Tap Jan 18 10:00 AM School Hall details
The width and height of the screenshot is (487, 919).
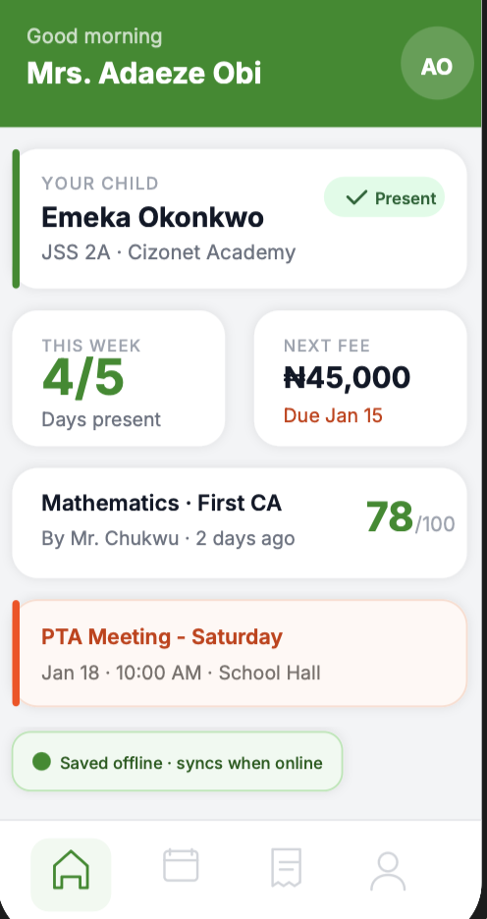pyautogui.click(x=181, y=673)
